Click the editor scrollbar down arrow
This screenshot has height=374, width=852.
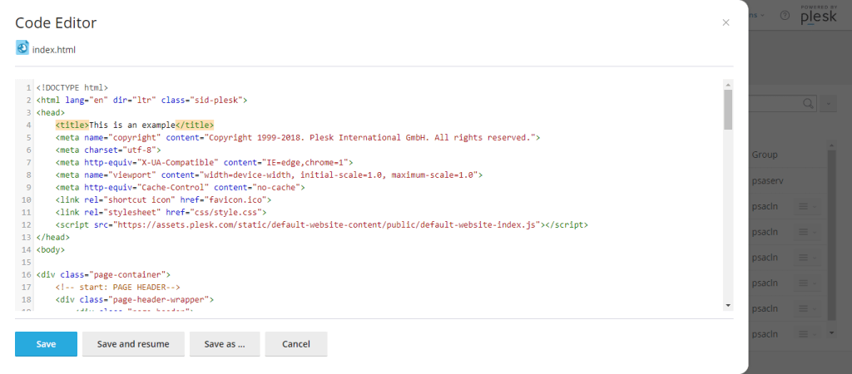[x=728, y=306]
